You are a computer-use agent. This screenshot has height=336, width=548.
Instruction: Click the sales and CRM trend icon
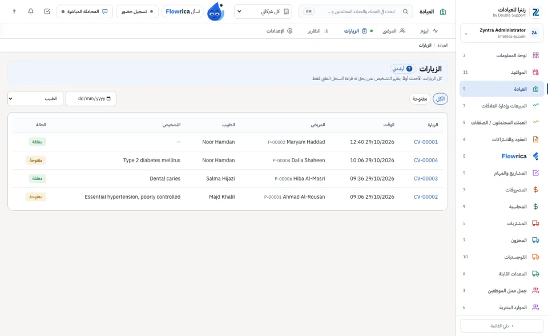(x=535, y=105)
